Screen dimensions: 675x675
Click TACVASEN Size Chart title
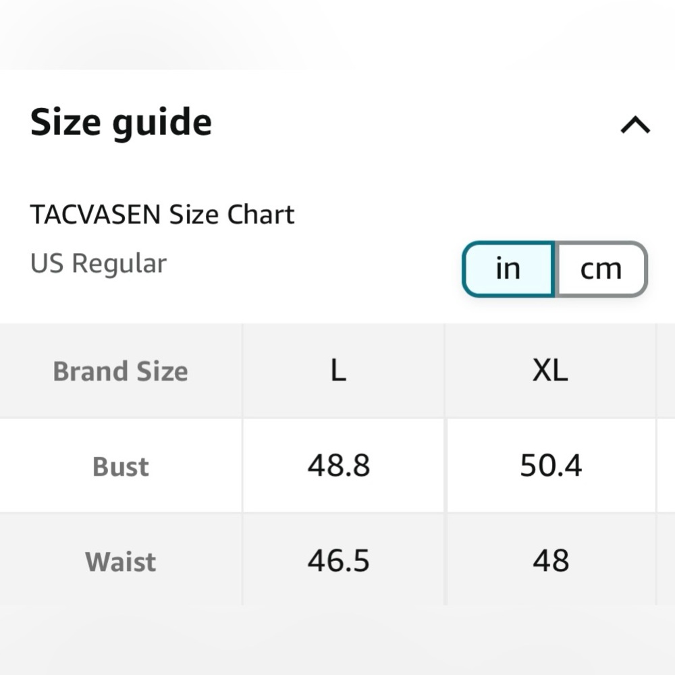[x=162, y=215]
